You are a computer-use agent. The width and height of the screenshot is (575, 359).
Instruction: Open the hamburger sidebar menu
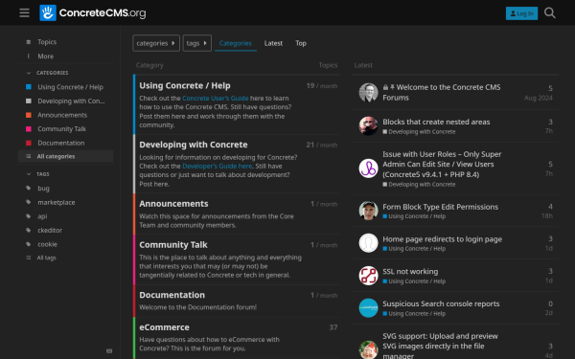coord(25,13)
